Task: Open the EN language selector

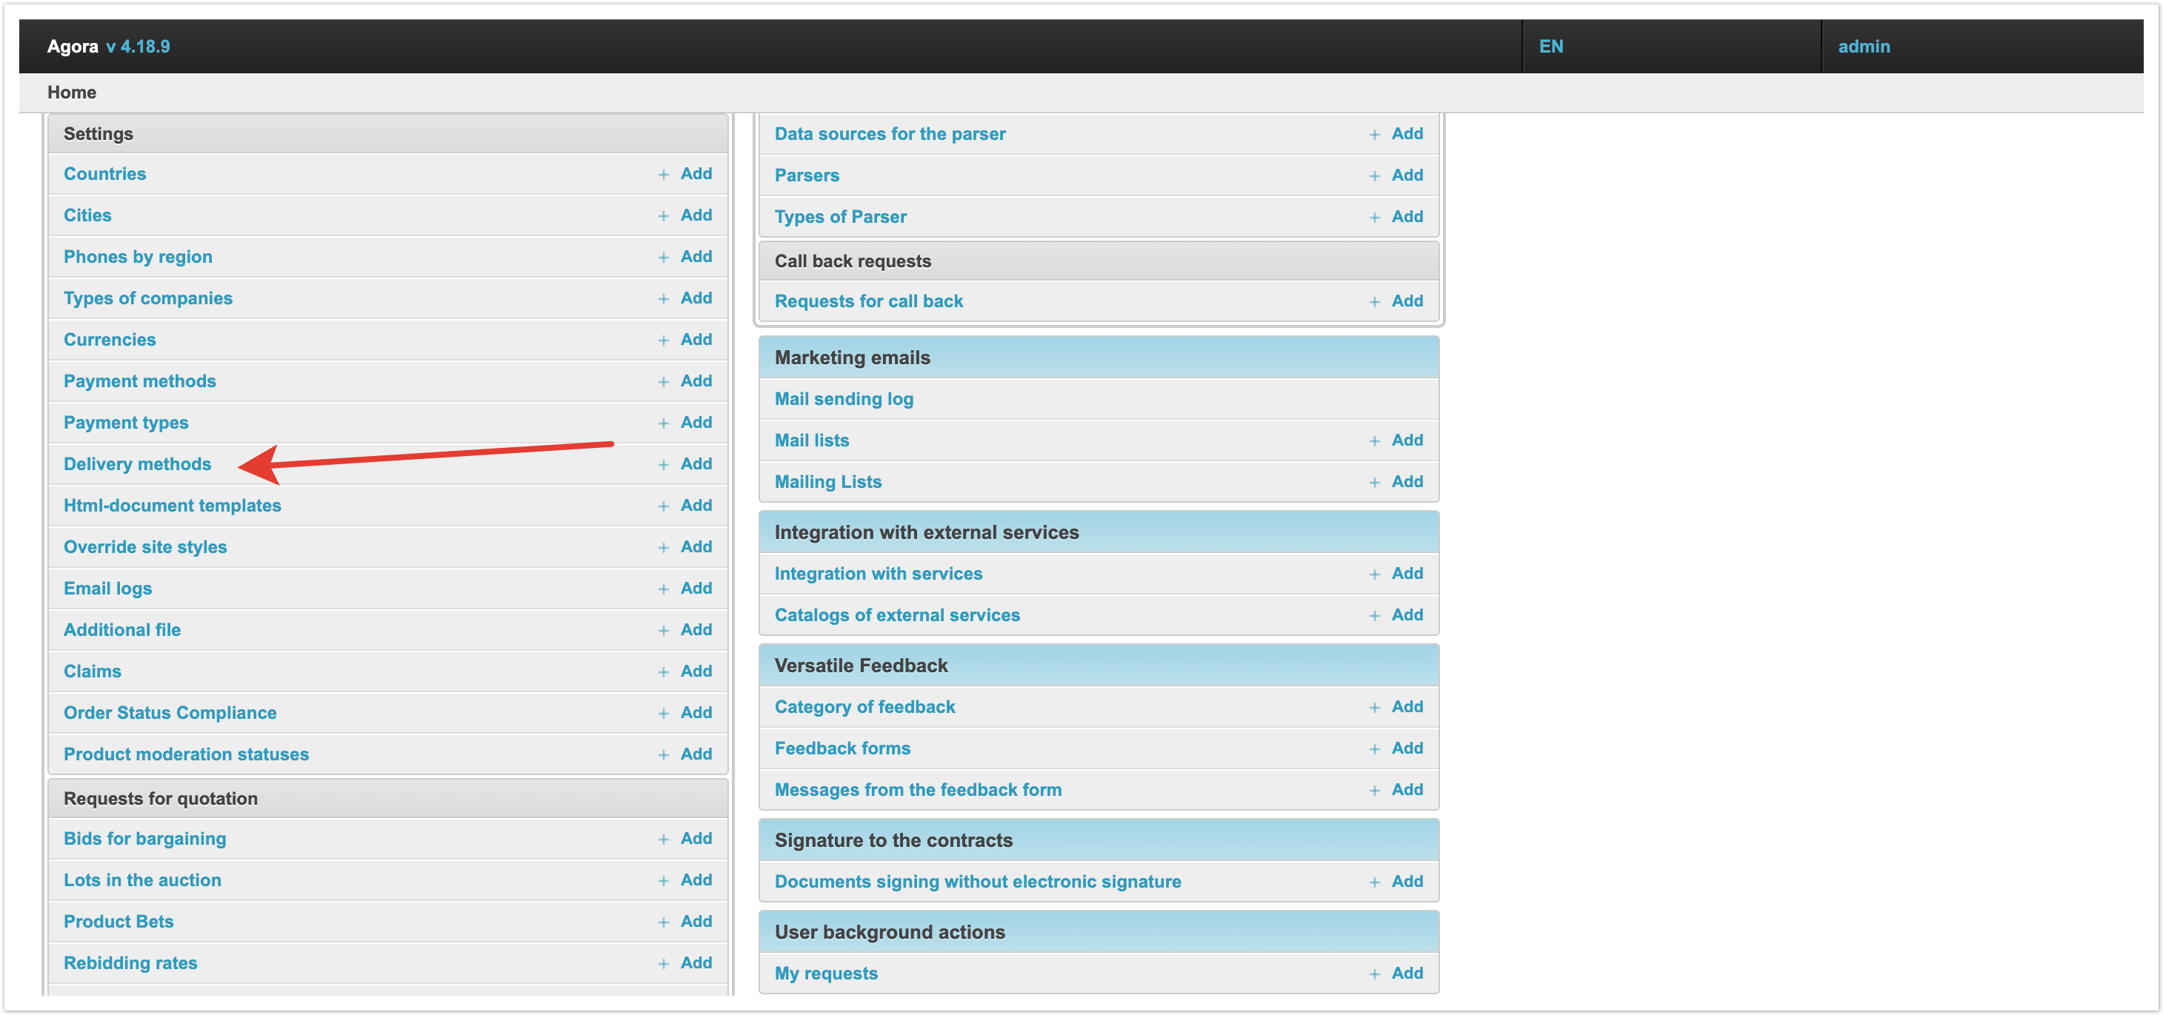Action: pyautogui.click(x=1551, y=46)
